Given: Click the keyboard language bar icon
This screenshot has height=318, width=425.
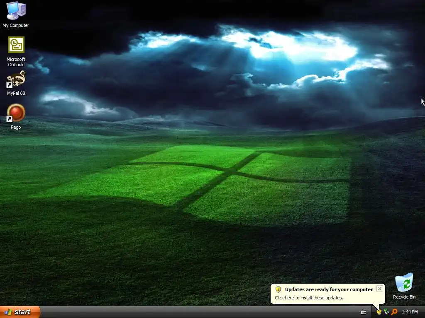Looking at the screenshot, I should tap(364, 312).
